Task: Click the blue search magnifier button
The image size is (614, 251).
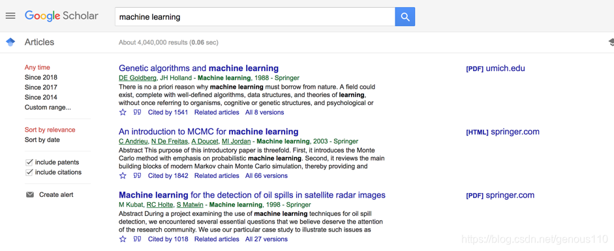Action: pyautogui.click(x=405, y=17)
